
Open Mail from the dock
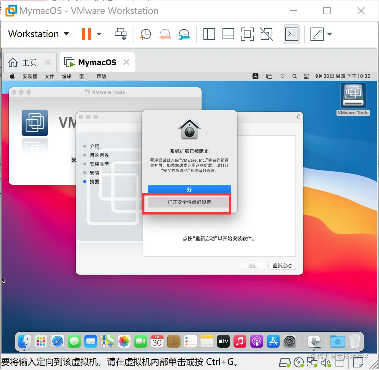pyautogui.click(x=91, y=341)
